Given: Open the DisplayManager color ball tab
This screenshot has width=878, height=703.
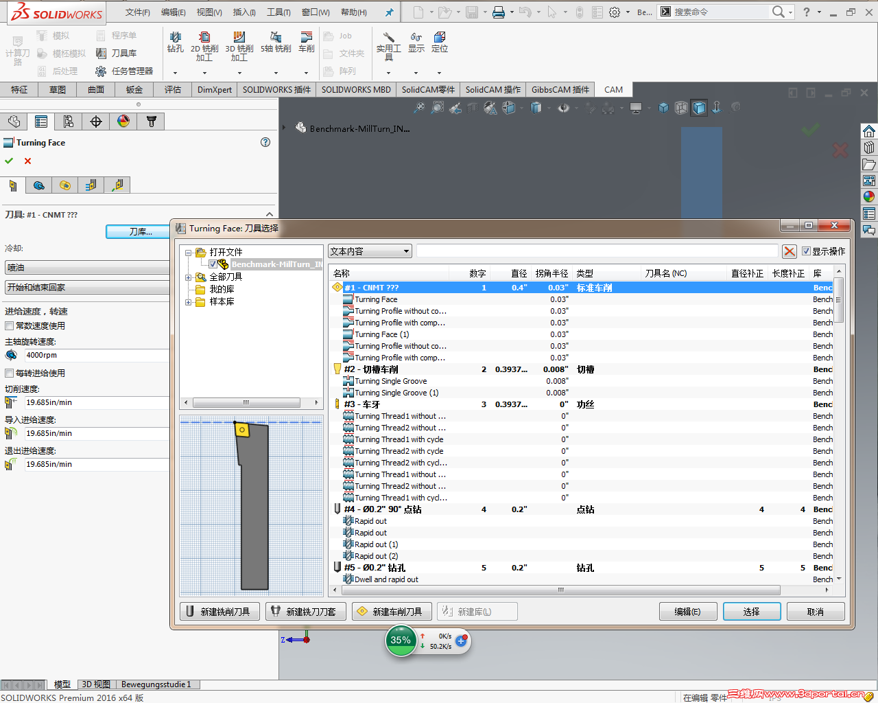Looking at the screenshot, I should click(123, 122).
